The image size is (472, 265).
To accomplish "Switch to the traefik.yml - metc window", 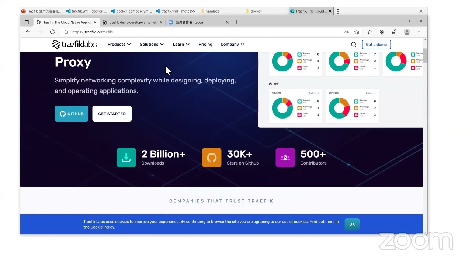I will point(177,11).
